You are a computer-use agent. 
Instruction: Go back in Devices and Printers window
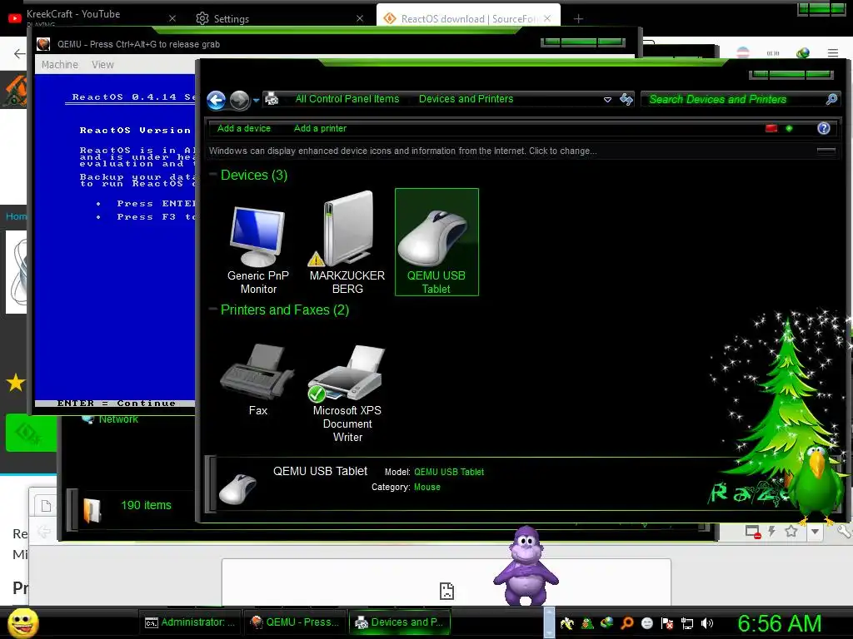click(217, 100)
